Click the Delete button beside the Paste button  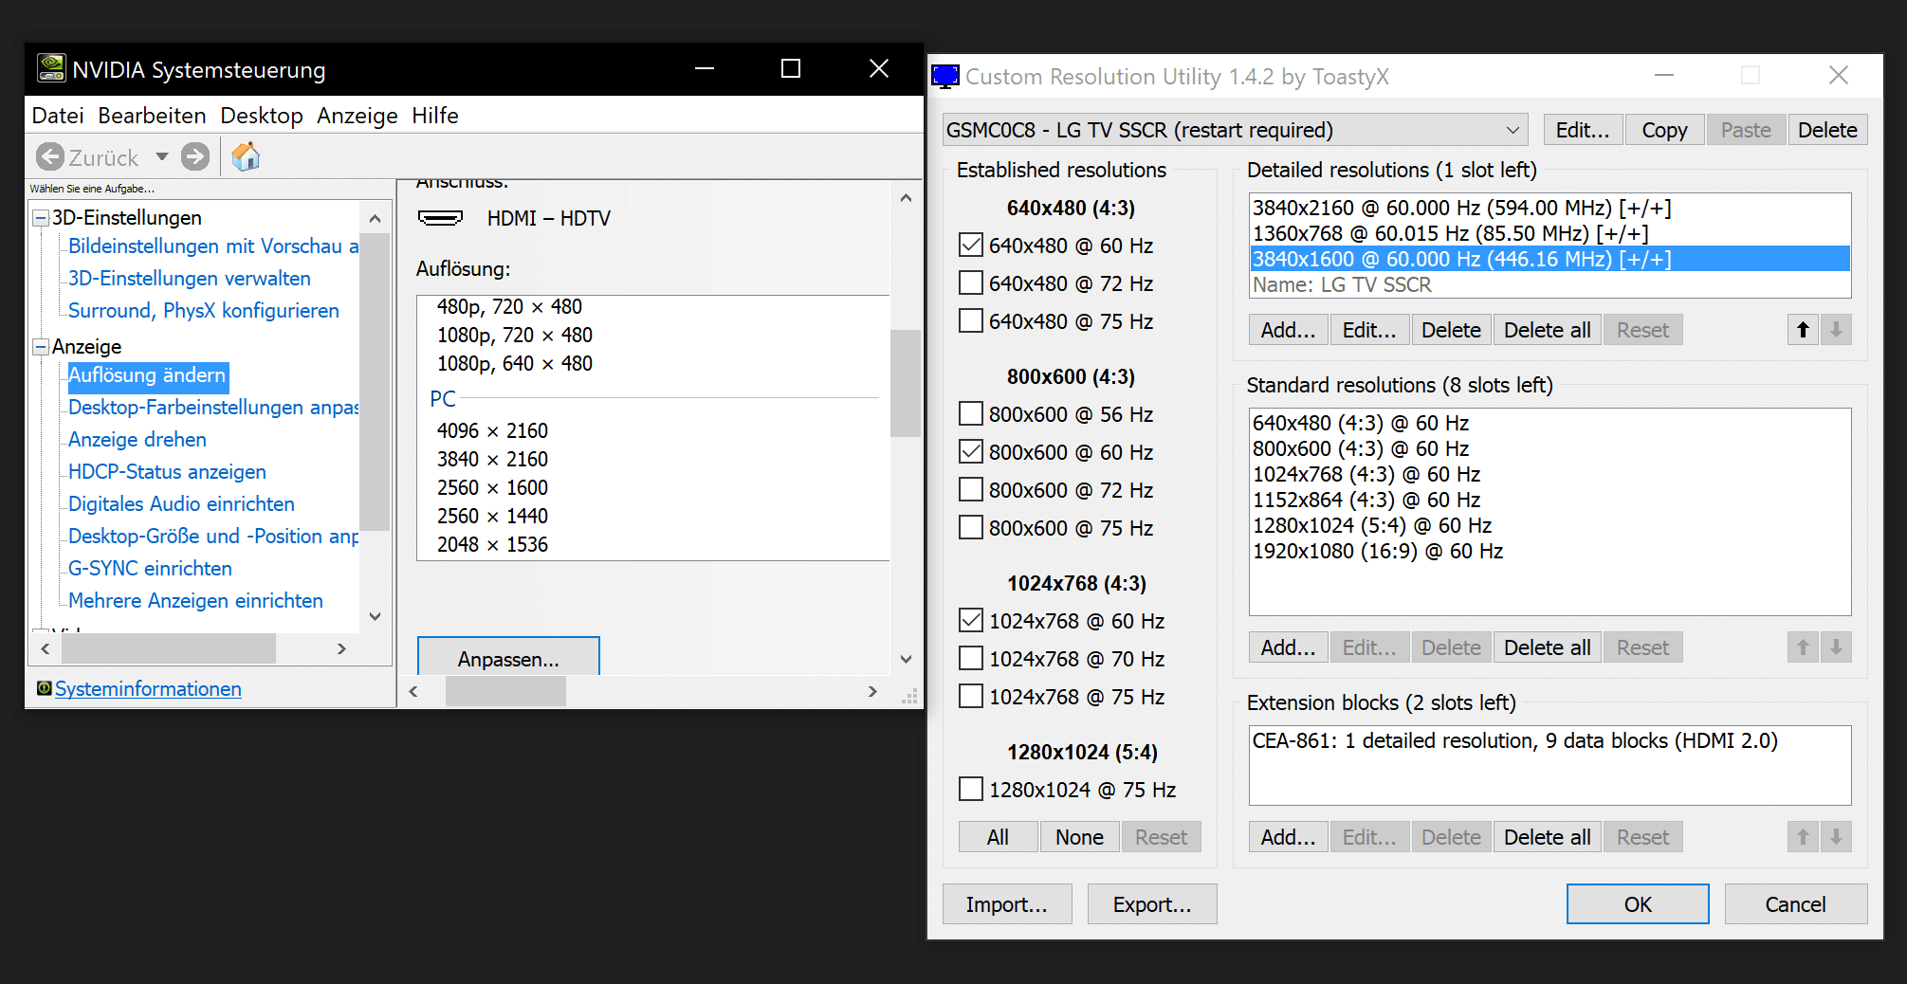[x=1827, y=130]
